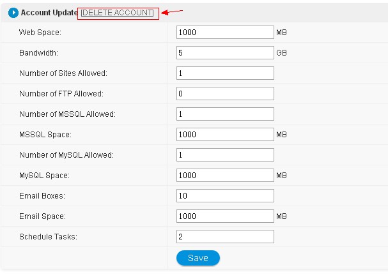Click the Number of MSSQL Allowed input
Image resolution: width=388 pixels, height=279 pixels.
225,114
